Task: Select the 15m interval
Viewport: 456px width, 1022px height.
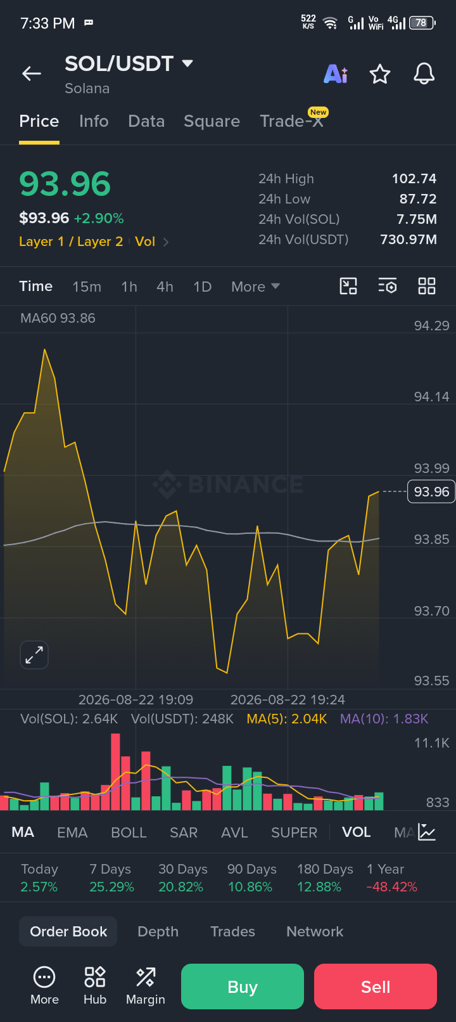Action: tap(87, 287)
